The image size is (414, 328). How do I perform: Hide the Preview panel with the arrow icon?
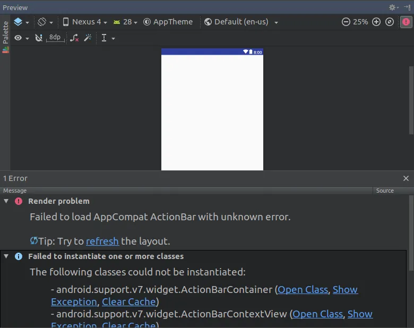407,7
